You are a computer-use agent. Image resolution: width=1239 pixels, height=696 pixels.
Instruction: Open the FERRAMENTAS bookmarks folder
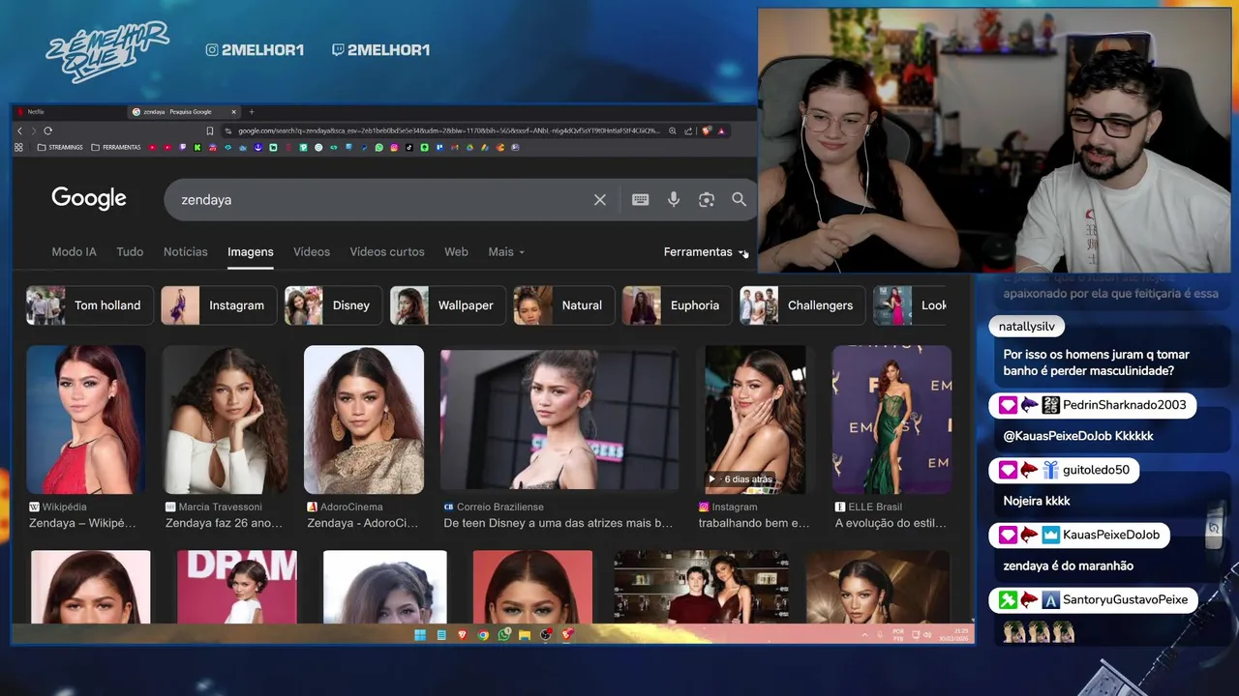point(115,147)
